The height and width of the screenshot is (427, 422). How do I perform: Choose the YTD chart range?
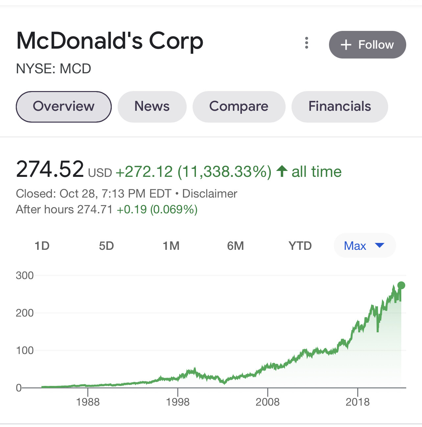[300, 246]
